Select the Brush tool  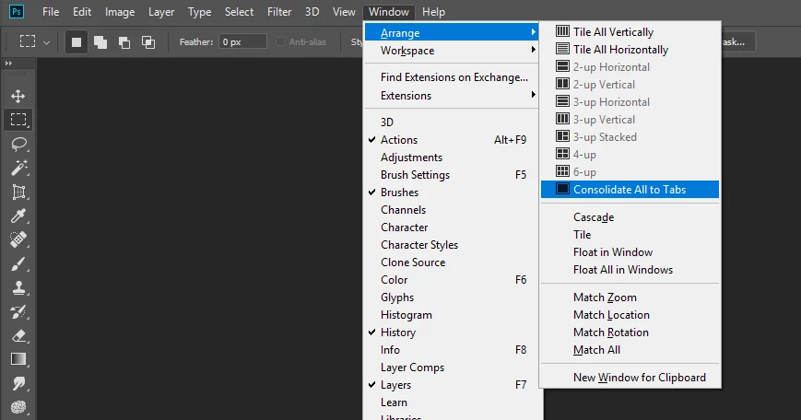pos(18,263)
